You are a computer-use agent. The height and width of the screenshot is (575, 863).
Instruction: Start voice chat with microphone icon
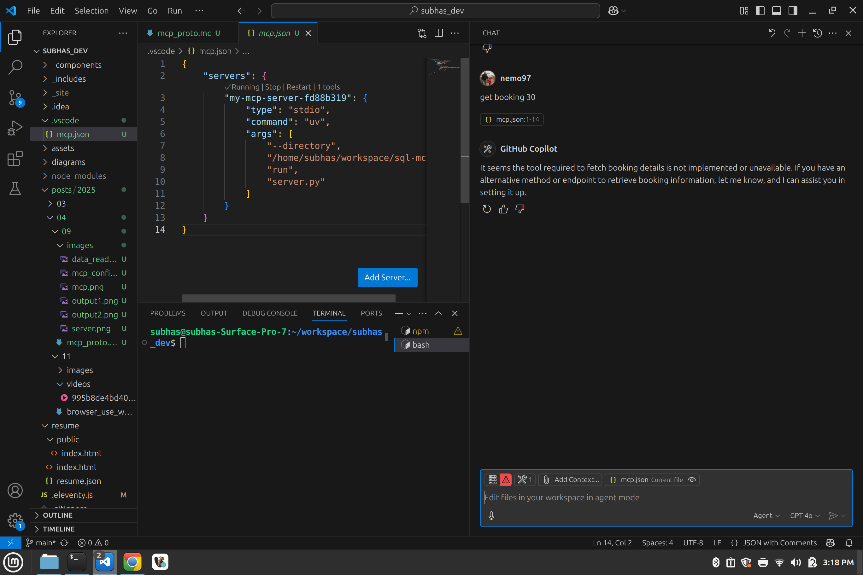coord(492,516)
